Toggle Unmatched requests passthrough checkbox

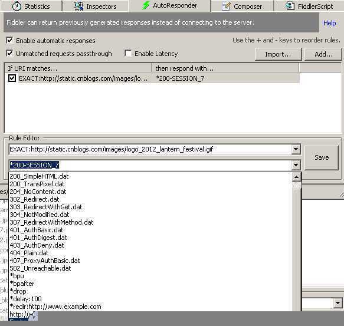[x=9, y=53]
